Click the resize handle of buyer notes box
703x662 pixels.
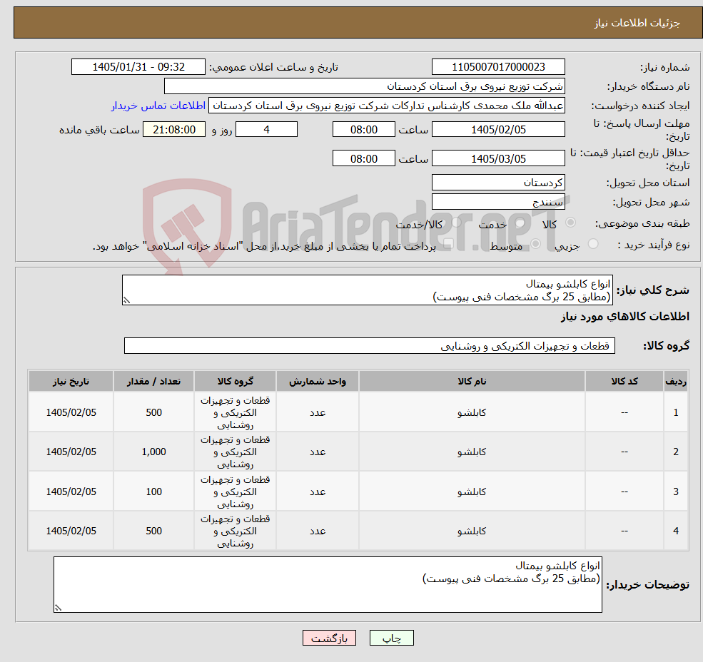pyautogui.click(x=58, y=608)
